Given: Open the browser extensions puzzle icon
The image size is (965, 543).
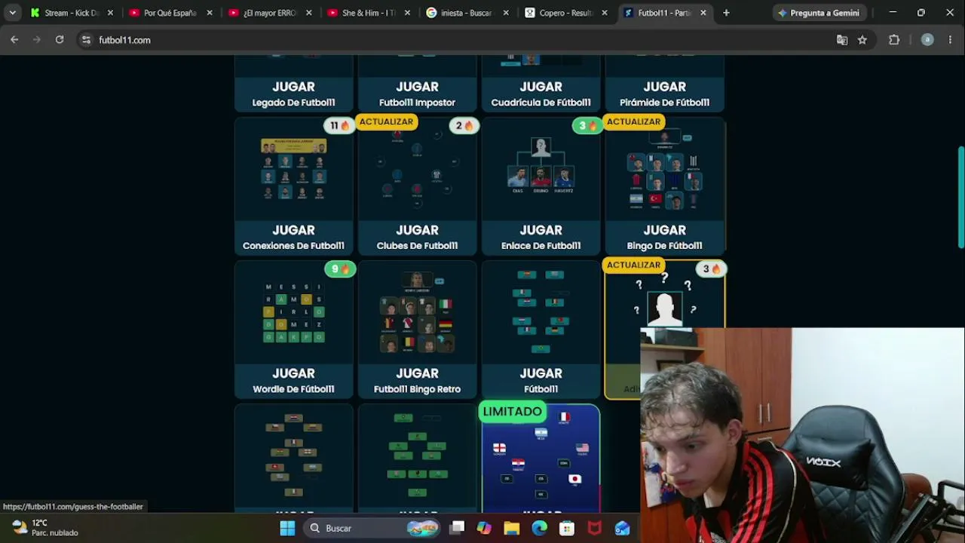Looking at the screenshot, I should coord(894,40).
